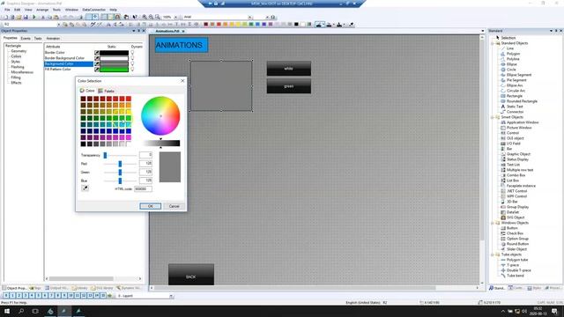564x317 pixels.
Task: Select the Rectangle object
Action: point(515,96)
